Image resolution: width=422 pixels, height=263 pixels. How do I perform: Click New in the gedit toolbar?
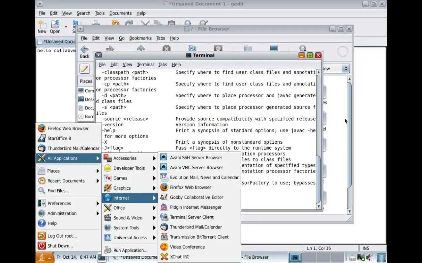point(42,27)
